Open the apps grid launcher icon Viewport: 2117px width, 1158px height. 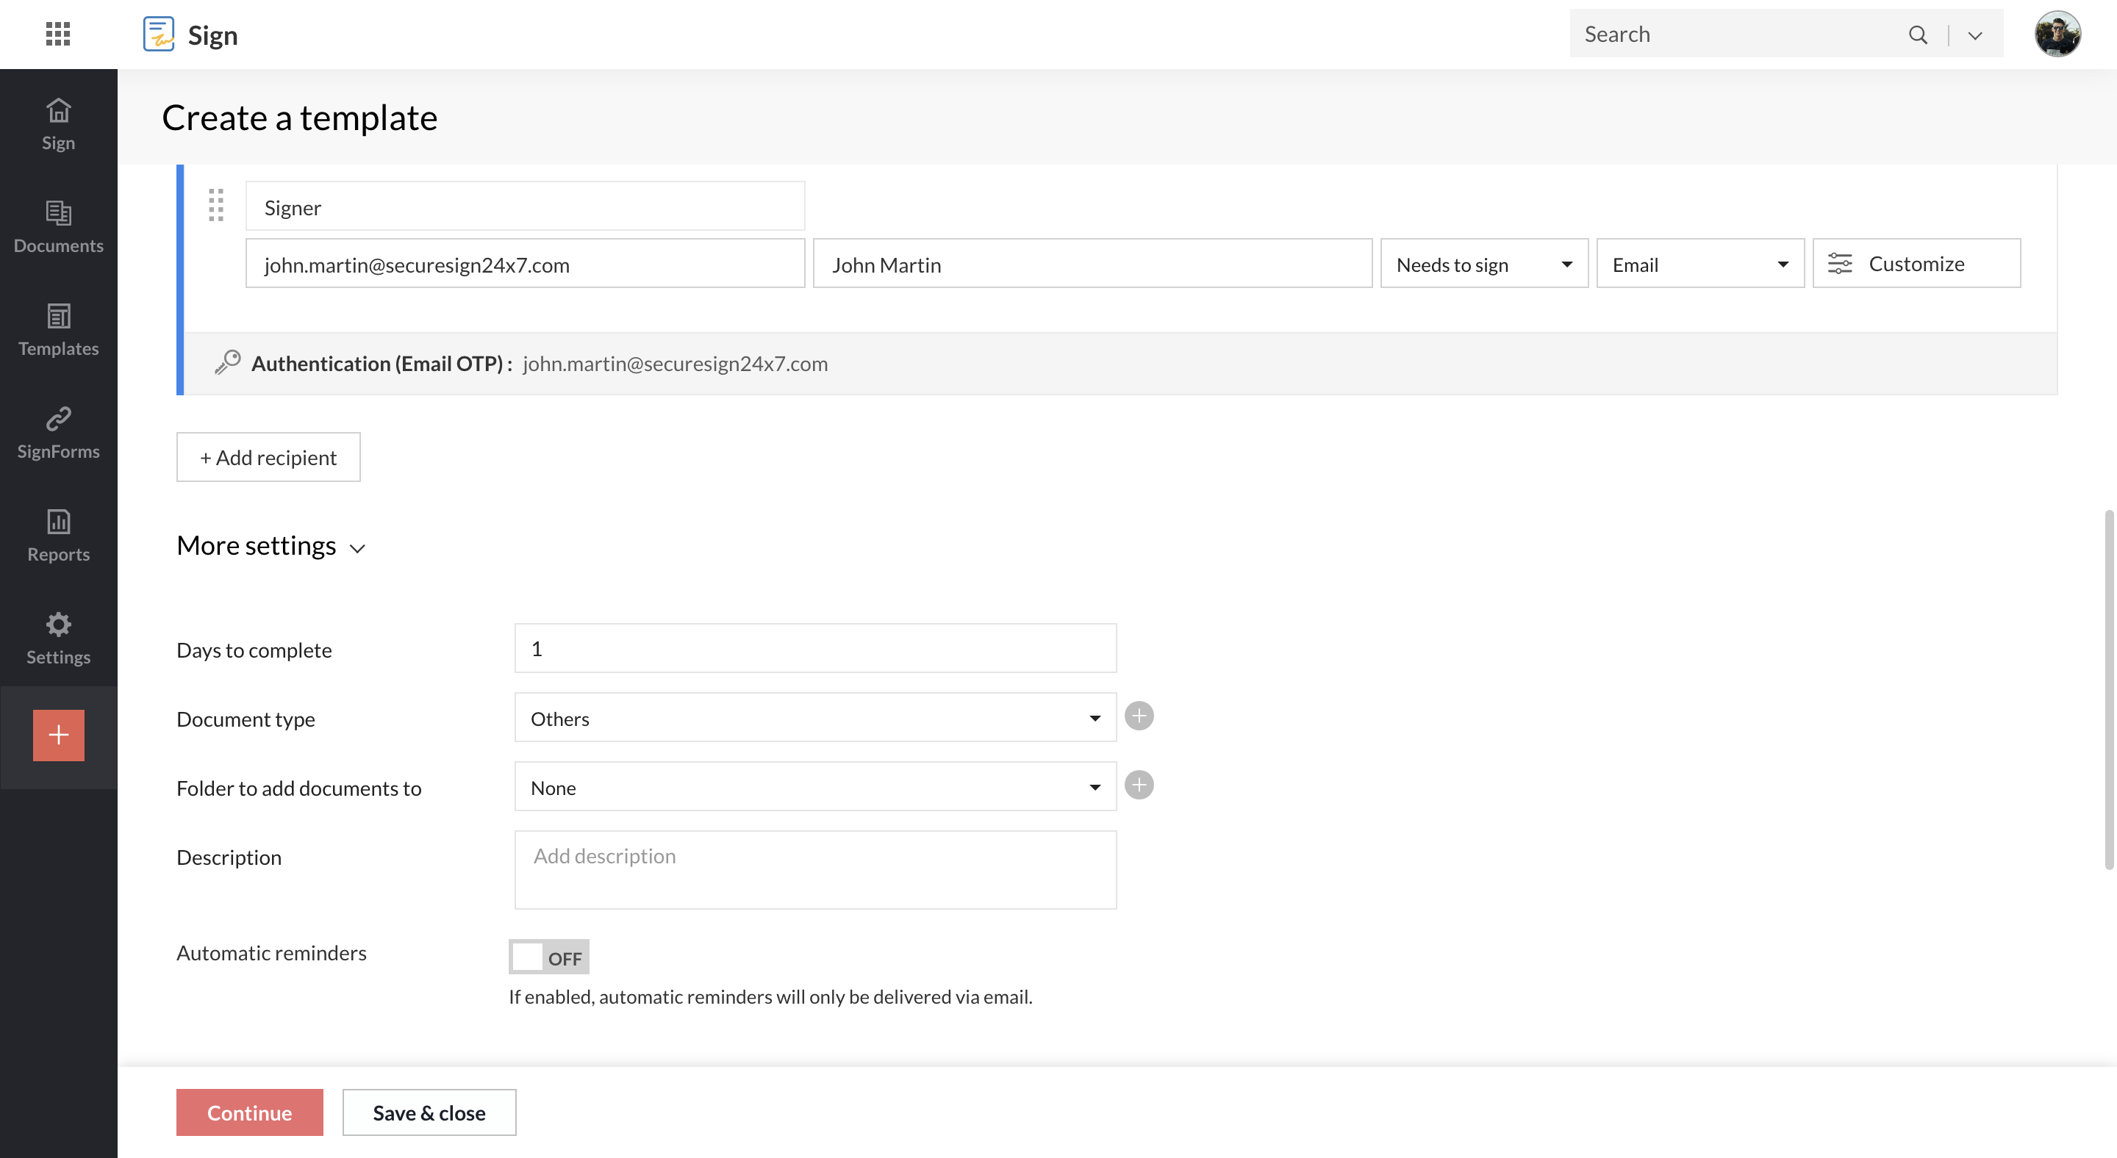[x=57, y=34]
